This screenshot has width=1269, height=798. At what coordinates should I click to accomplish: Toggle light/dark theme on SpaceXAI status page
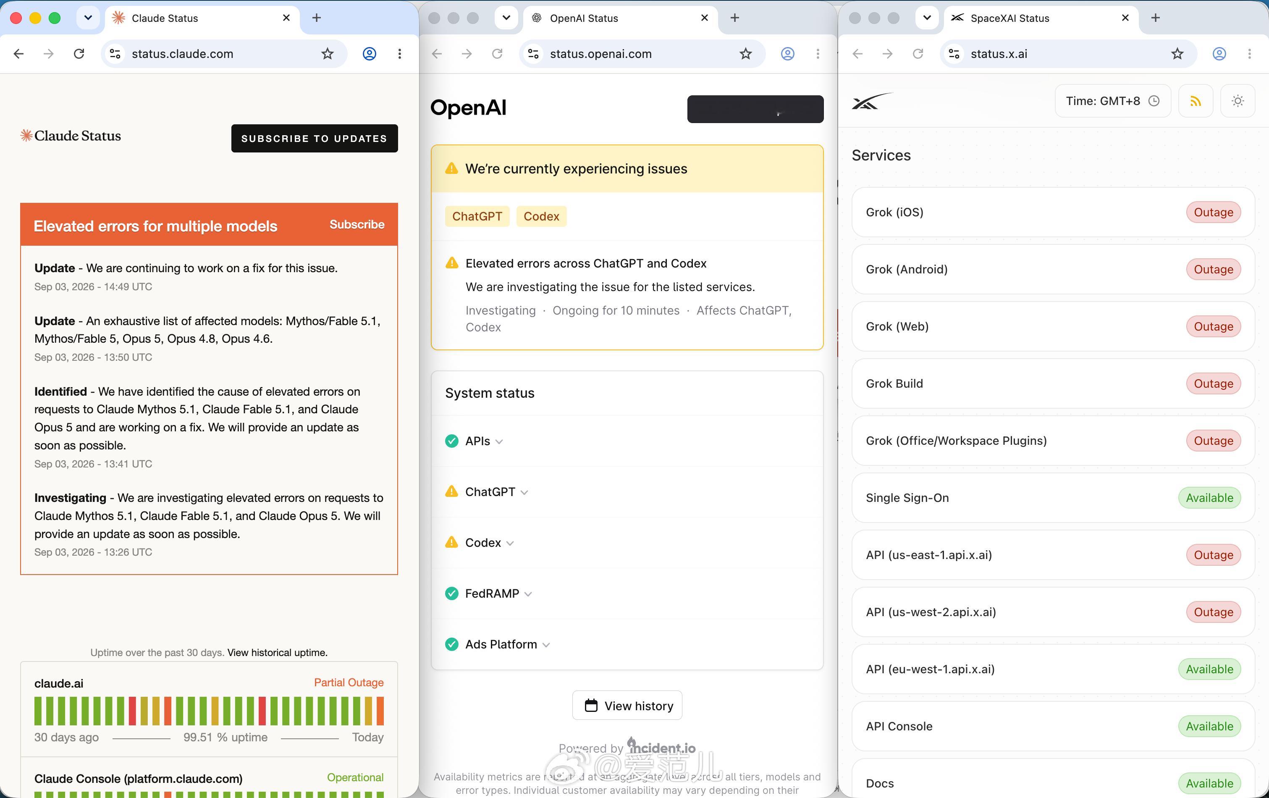click(x=1238, y=101)
